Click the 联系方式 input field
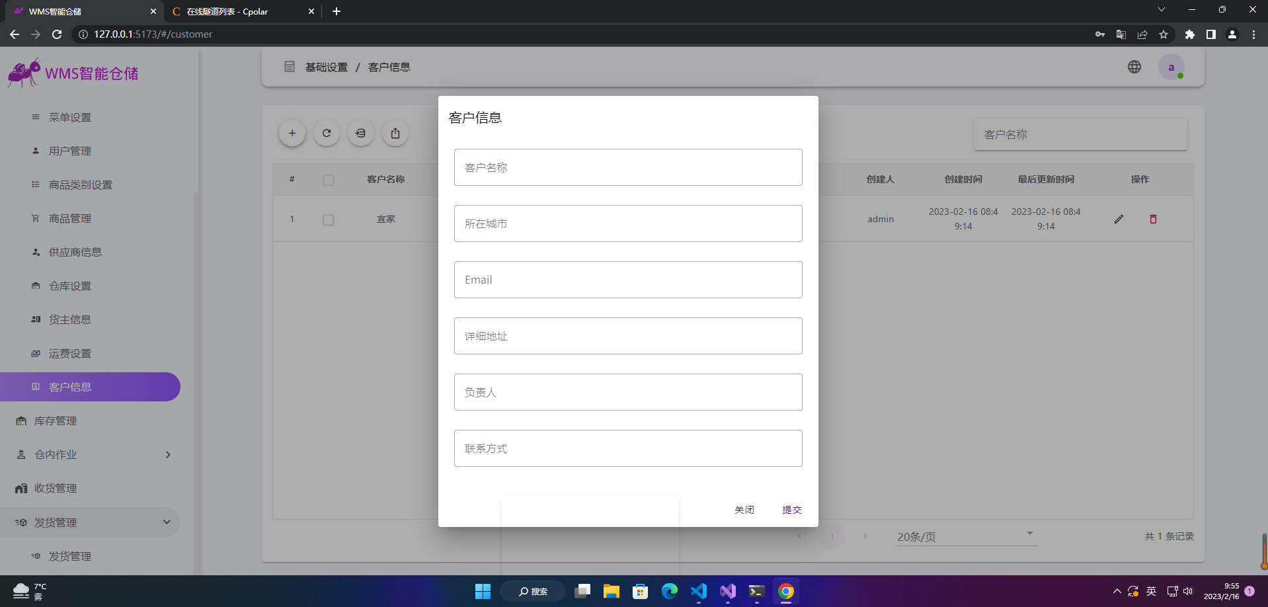This screenshot has height=607, width=1268. [628, 448]
